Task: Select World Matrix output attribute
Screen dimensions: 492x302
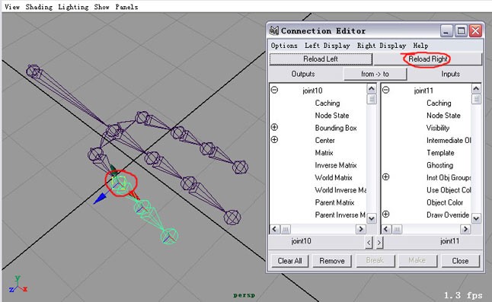Action: coord(334,178)
